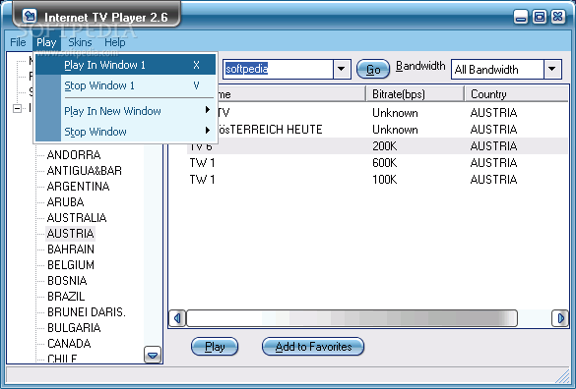
Task: Select BRAZIL in country tree
Action: [66, 297]
